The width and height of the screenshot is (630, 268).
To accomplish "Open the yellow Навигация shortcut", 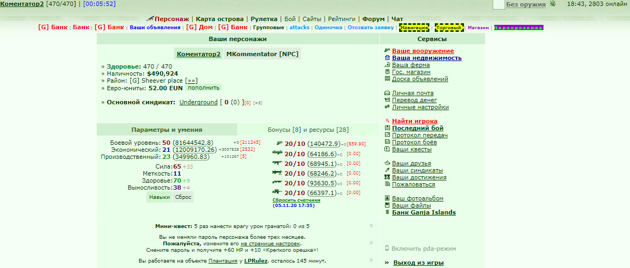I will [414, 28].
